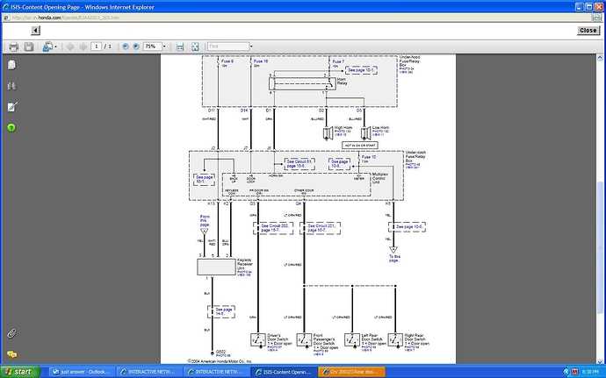The width and height of the screenshot is (606, 378).
Task: Save a copy of the PDF
Action: 29,46
